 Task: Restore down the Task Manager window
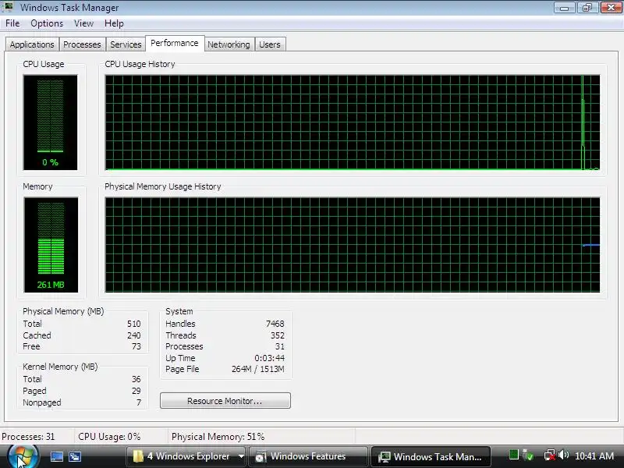(587, 8)
